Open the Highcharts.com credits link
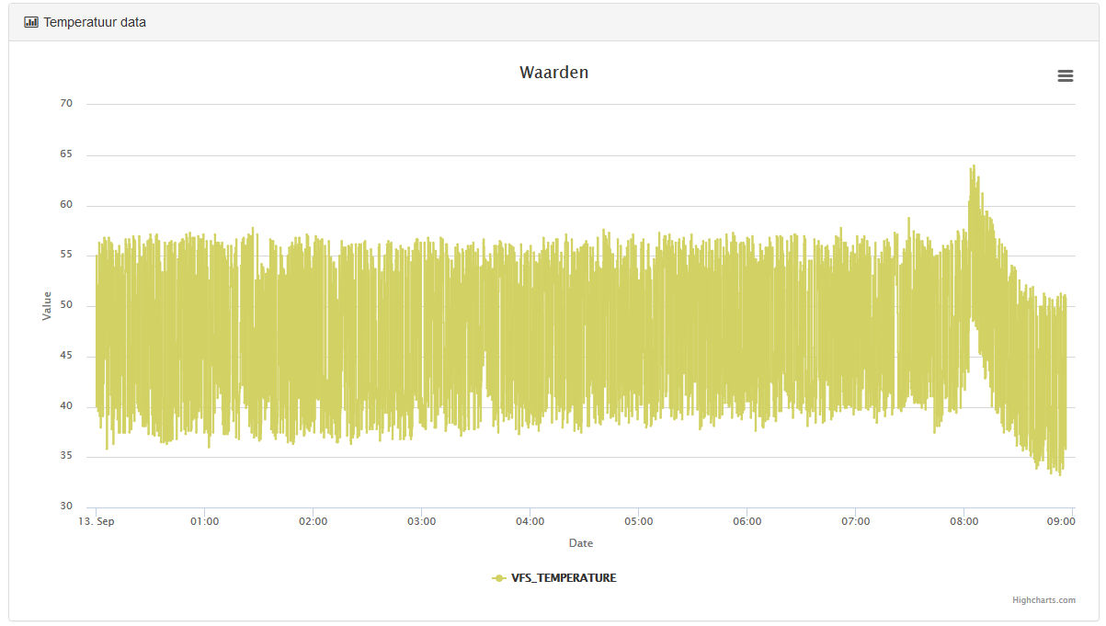The height and width of the screenshot is (626, 1106). [x=1043, y=600]
